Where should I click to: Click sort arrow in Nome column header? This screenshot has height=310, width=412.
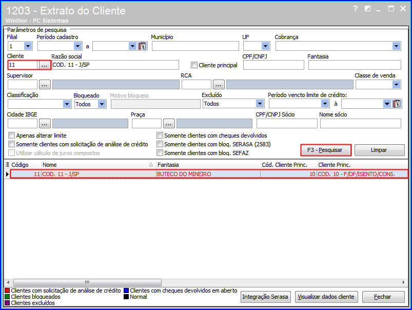point(151,165)
